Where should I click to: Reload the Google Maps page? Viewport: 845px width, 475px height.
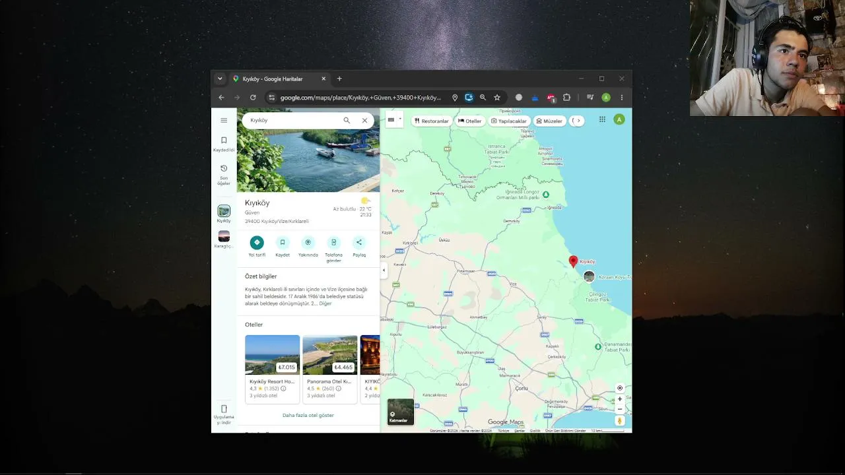[253, 98]
